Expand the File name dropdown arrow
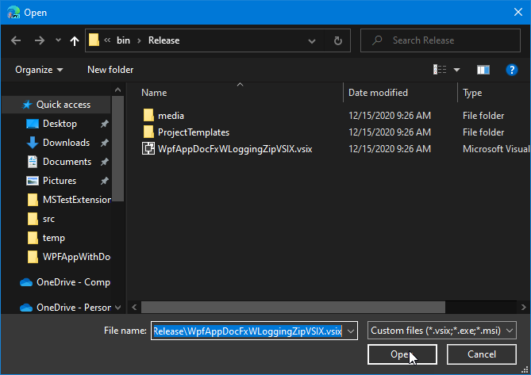This screenshot has width=531, height=375. pos(351,331)
